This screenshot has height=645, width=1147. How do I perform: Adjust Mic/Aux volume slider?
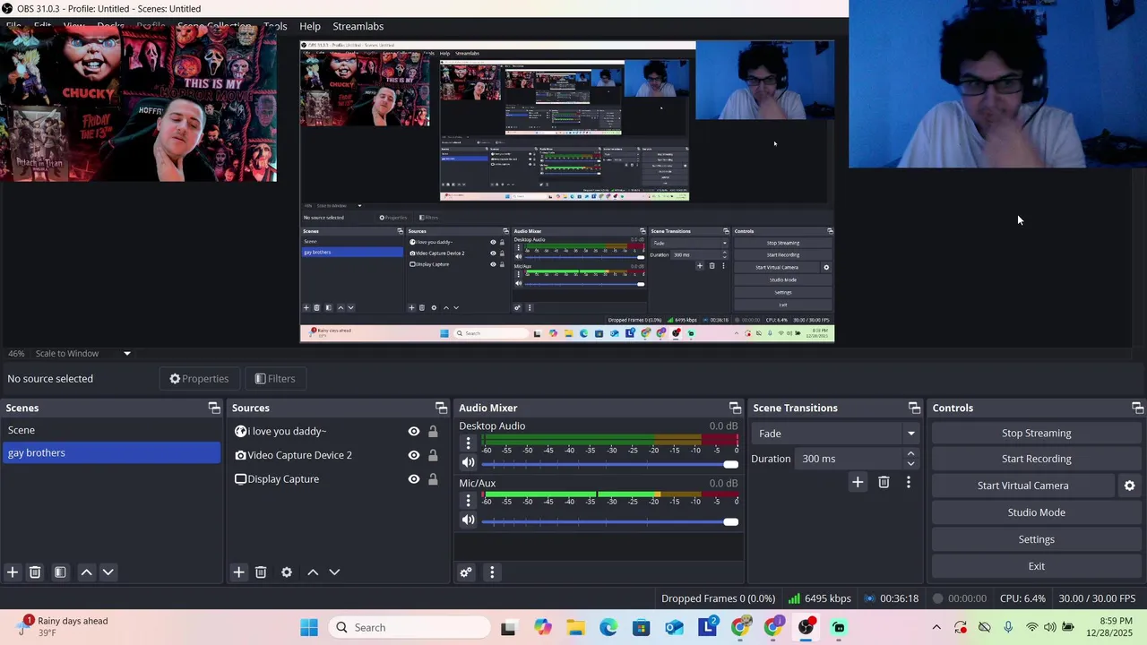pos(609,521)
